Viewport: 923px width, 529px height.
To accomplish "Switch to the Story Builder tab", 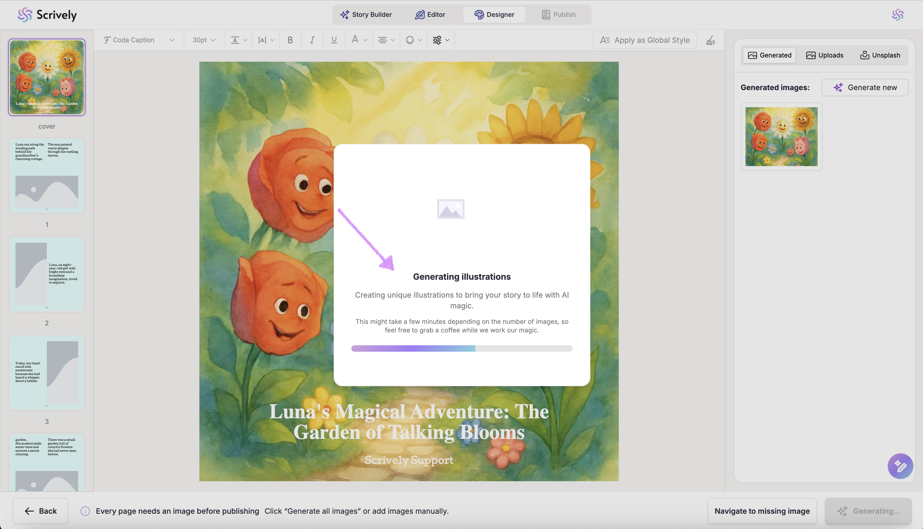I will 366,14.
